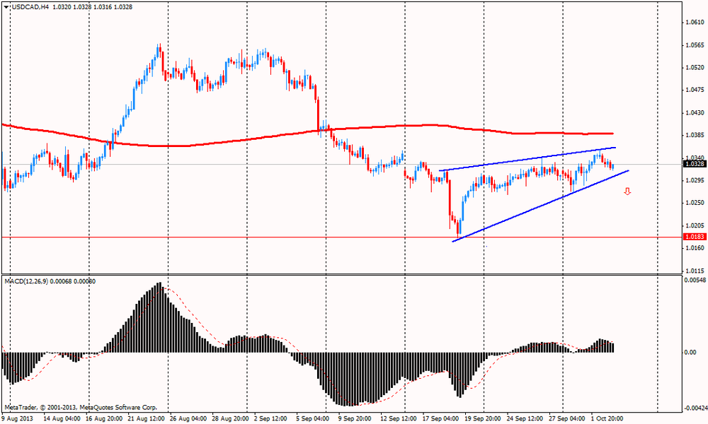Click the 19 Sep 20:00 time label

pyautogui.click(x=483, y=418)
